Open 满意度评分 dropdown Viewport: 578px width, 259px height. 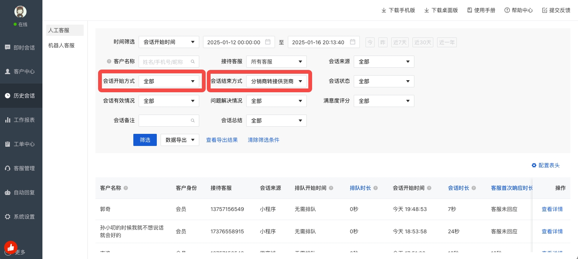[384, 101]
